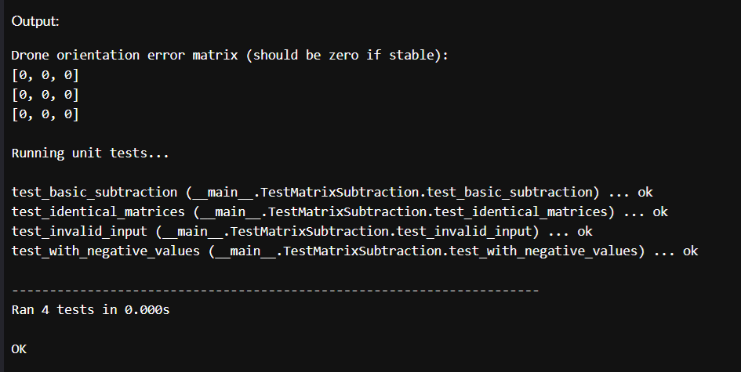741x372 pixels.
Task: Click the "Running unit tests..." line
Action: 90,153
